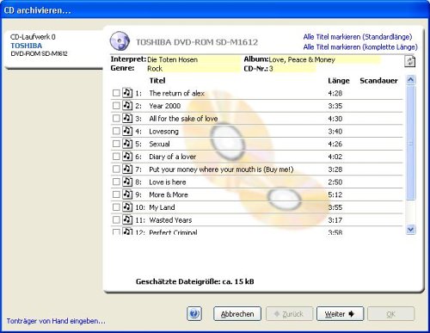Image resolution: width=430 pixels, height=333 pixels.
Task: Mark checkbox for Put your money where your mouth is
Action: point(116,170)
